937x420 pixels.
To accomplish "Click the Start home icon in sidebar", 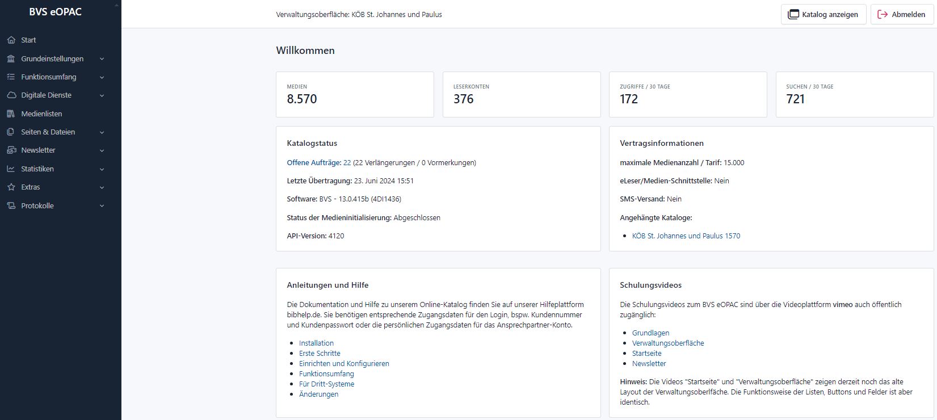I will [x=11, y=40].
